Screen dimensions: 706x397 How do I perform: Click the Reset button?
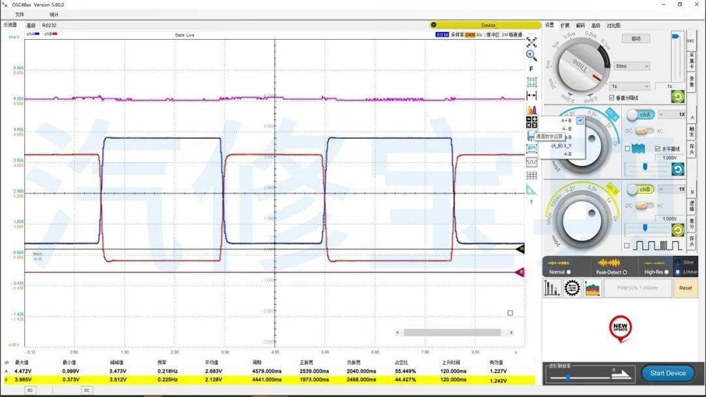pos(685,288)
